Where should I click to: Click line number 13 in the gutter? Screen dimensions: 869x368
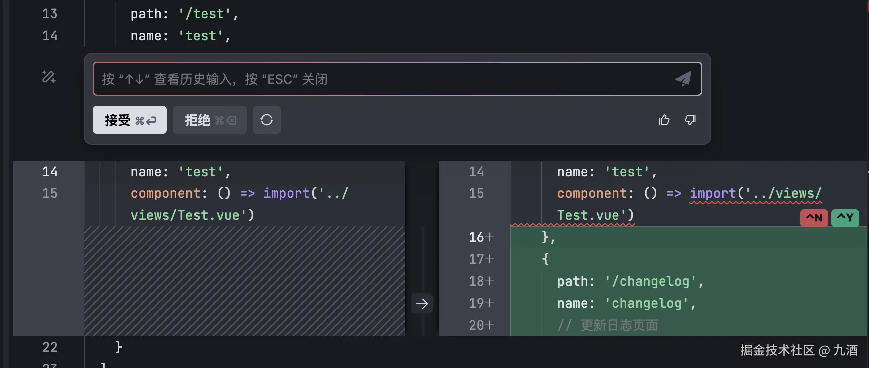pyautogui.click(x=50, y=14)
